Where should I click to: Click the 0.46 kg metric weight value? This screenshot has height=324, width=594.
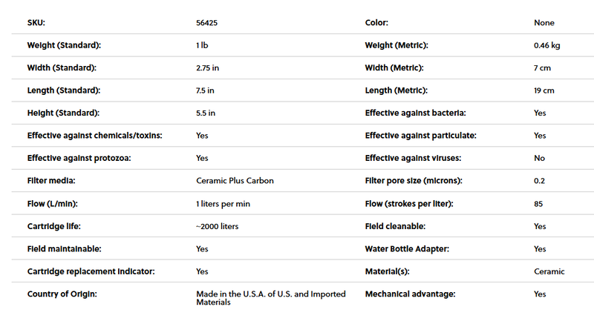(547, 45)
